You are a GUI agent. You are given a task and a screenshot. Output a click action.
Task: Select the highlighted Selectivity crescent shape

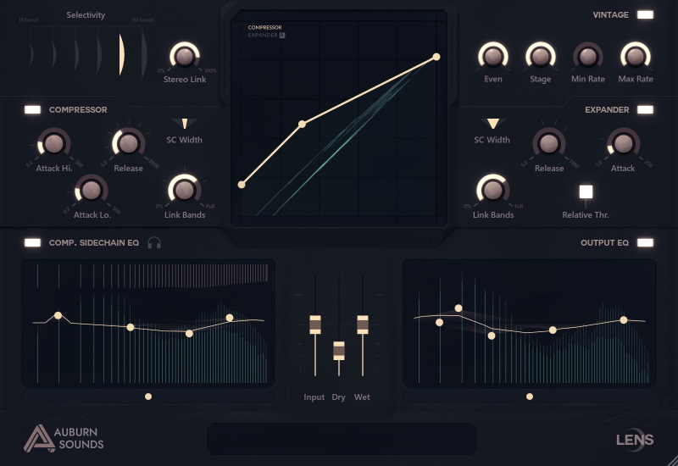121,53
